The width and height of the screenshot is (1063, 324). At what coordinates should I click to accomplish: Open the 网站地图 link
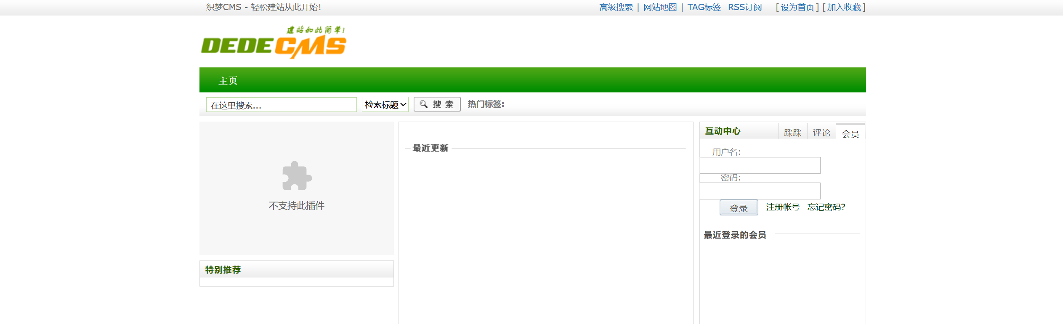(660, 7)
